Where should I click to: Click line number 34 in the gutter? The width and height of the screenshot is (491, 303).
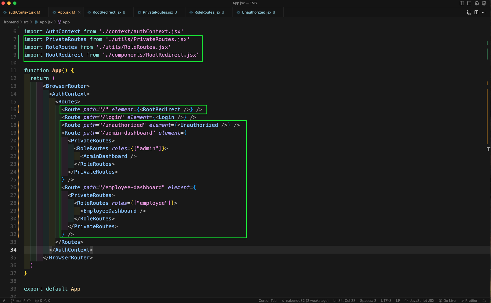(x=13, y=250)
